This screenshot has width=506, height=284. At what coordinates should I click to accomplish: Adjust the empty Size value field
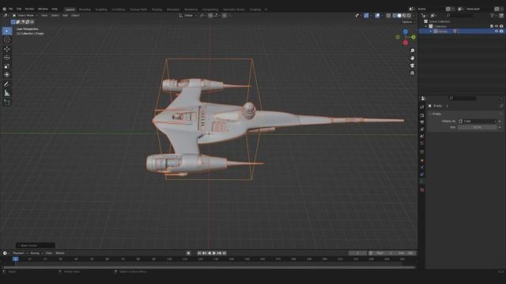(x=478, y=128)
